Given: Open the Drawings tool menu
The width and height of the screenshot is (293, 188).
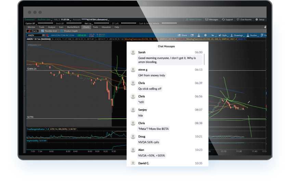Looking at the screenshot, I should click(x=237, y=35).
